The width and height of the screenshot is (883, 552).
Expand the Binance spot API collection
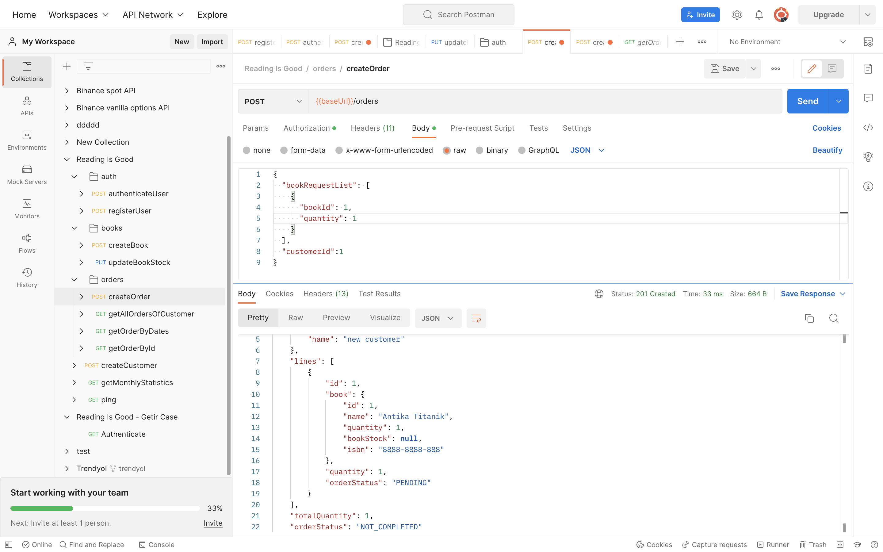point(67,90)
